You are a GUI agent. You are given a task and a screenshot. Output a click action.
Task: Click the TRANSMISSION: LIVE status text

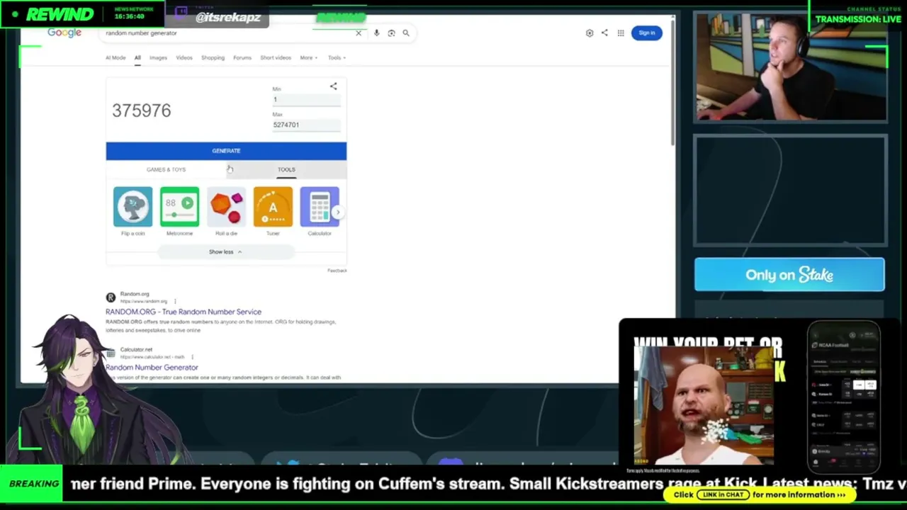(x=858, y=19)
